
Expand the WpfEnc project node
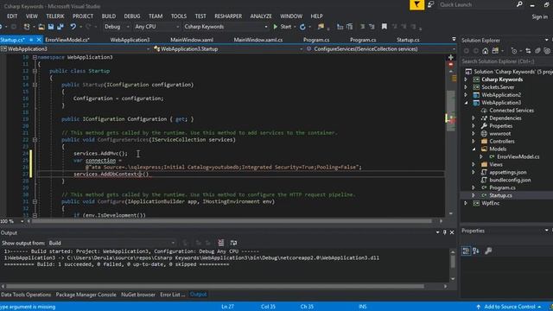[x=466, y=203]
